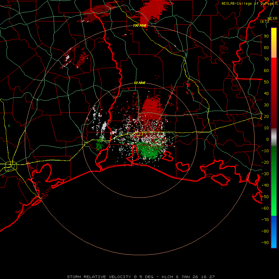Click the 10 value on velocity scale
The width and height of the screenshot is (279, 279).
tap(266, 128)
